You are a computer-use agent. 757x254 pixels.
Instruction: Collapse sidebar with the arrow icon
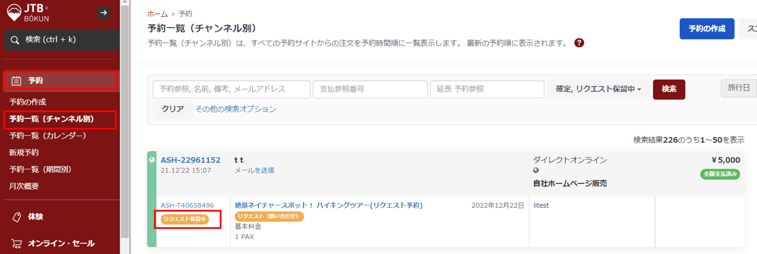click(x=104, y=13)
